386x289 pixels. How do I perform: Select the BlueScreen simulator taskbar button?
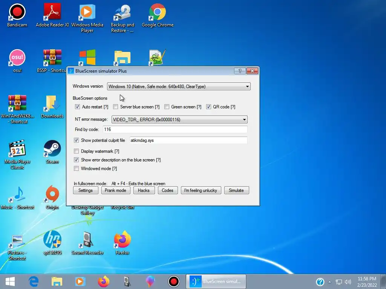[216, 281]
